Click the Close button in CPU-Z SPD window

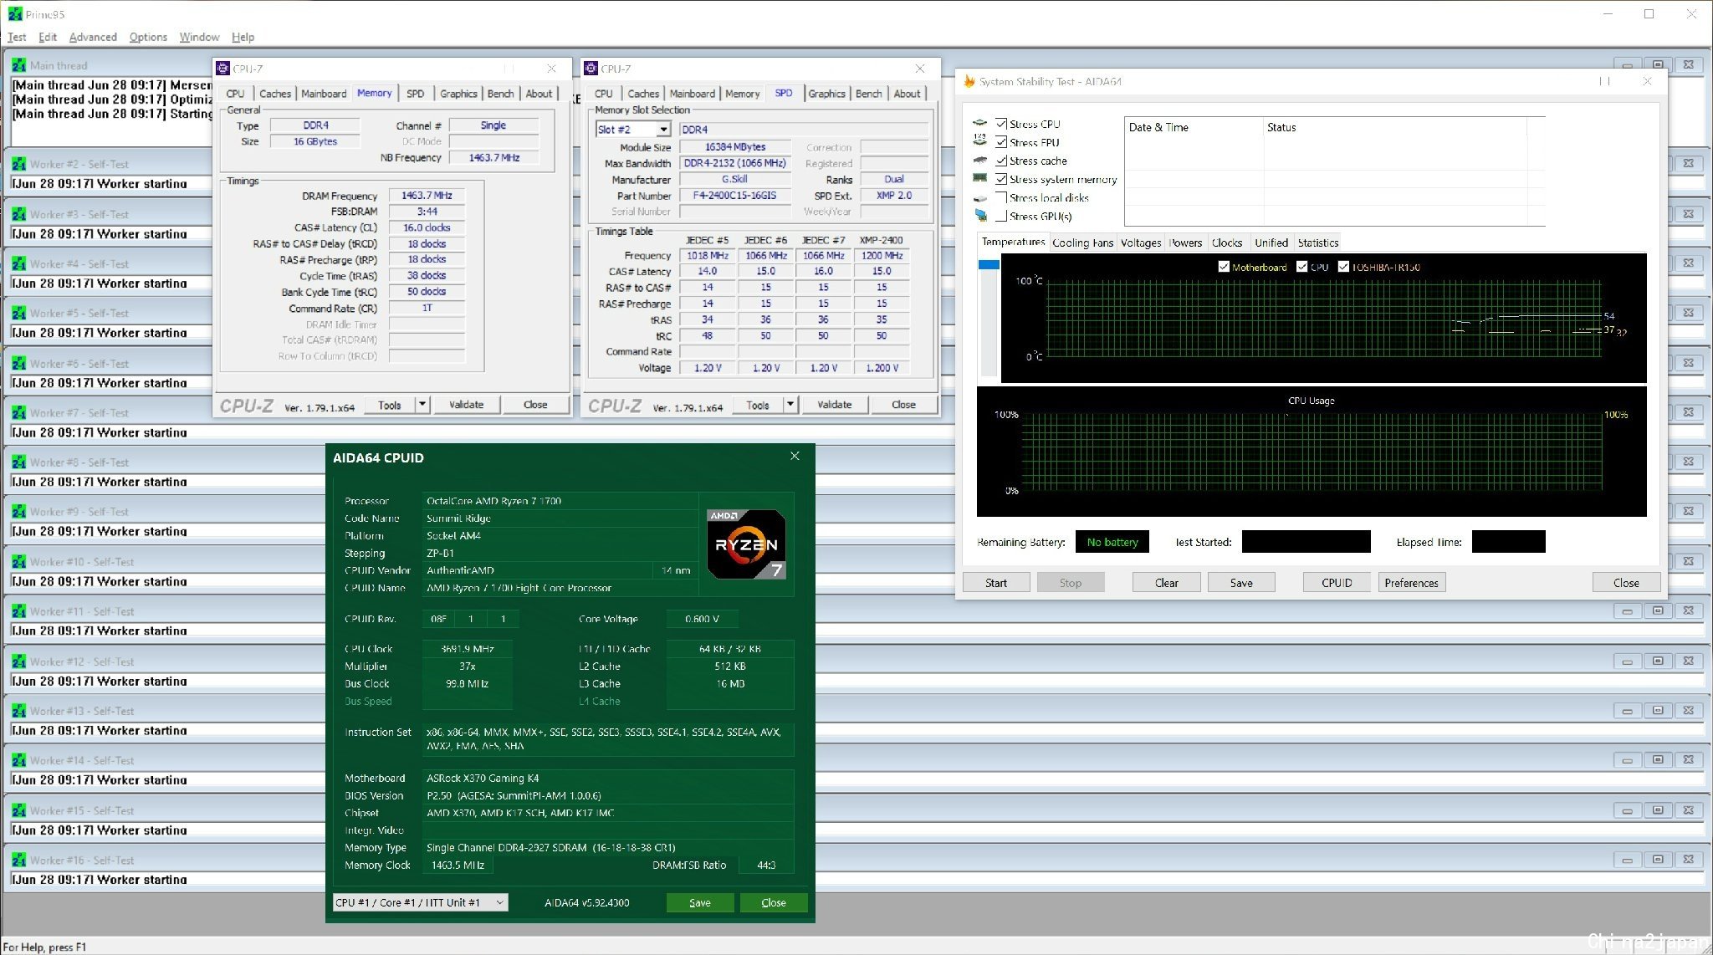pyautogui.click(x=903, y=405)
